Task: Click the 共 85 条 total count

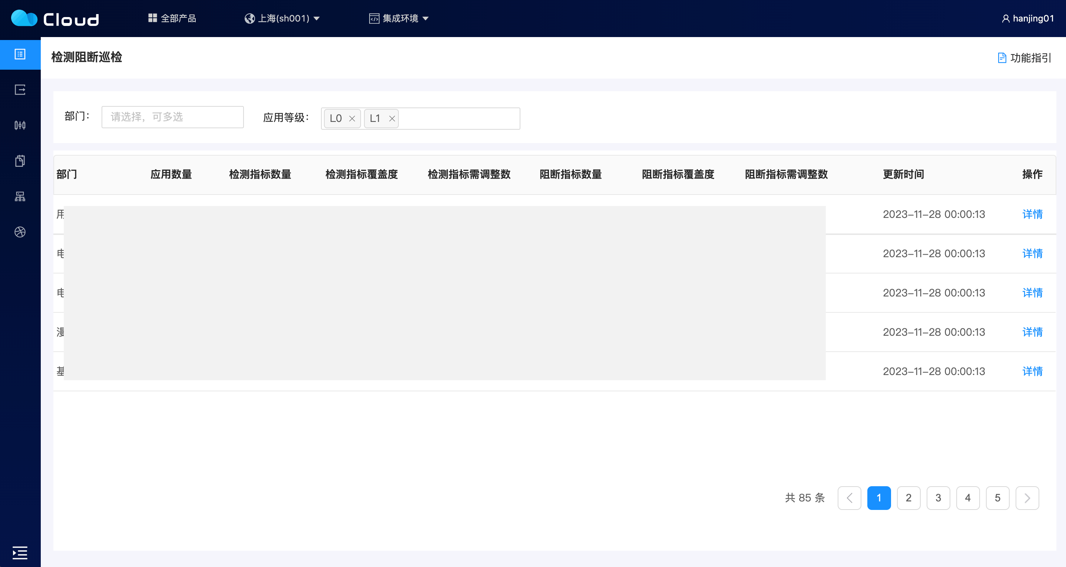Action: tap(805, 498)
